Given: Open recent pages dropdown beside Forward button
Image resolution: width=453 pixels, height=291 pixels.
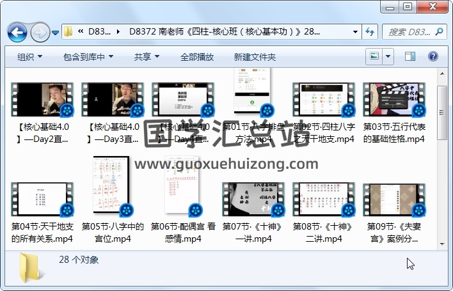Looking at the screenshot, I should pos(56,32).
